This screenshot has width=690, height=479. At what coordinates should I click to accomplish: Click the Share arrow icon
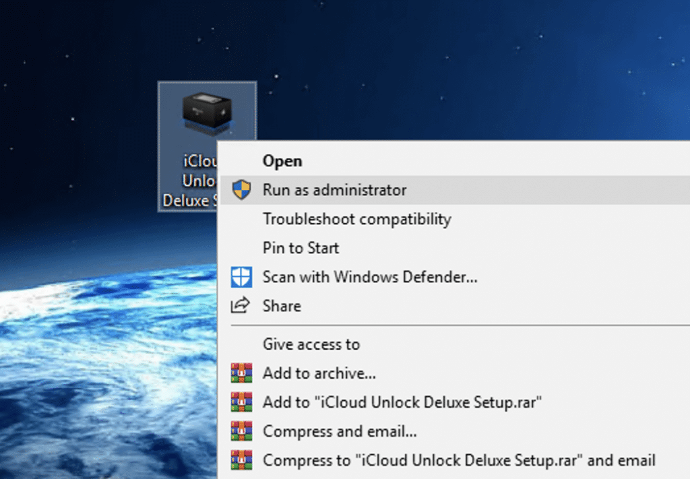[x=241, y=306]
